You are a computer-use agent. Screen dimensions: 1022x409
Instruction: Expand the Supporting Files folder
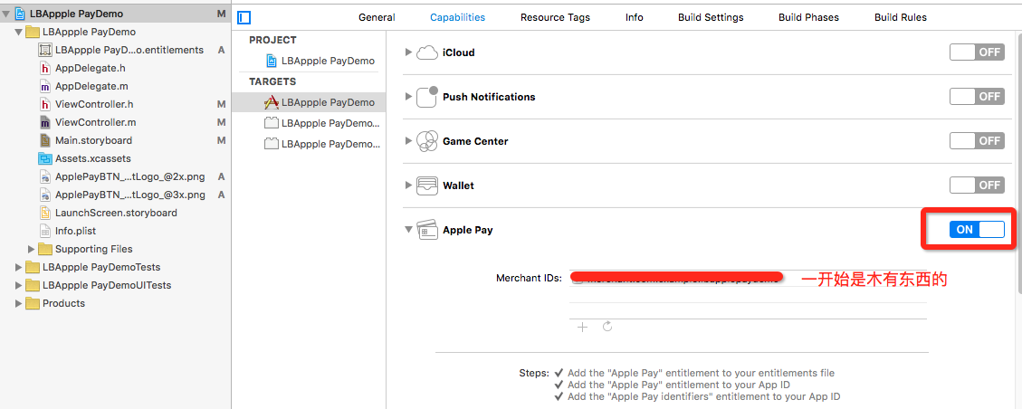coord(32,249)
